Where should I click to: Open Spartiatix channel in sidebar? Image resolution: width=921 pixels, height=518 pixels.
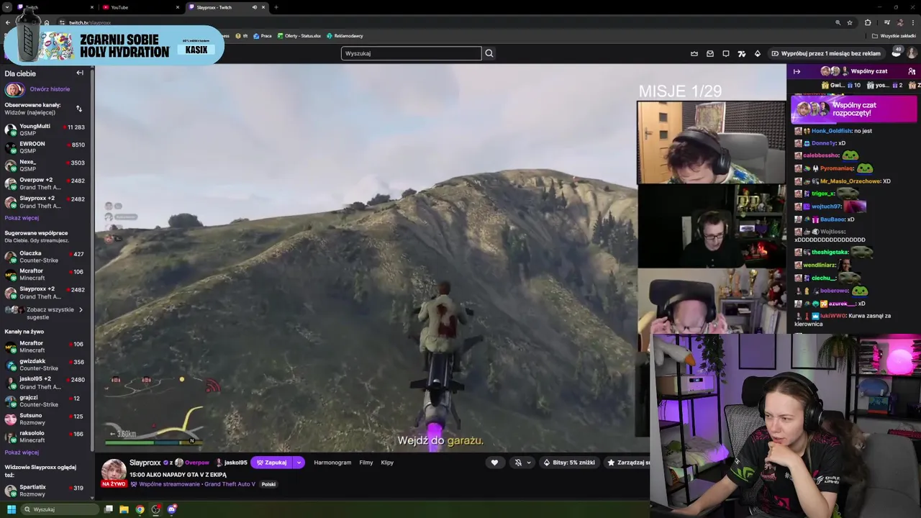tap(45, 491)
